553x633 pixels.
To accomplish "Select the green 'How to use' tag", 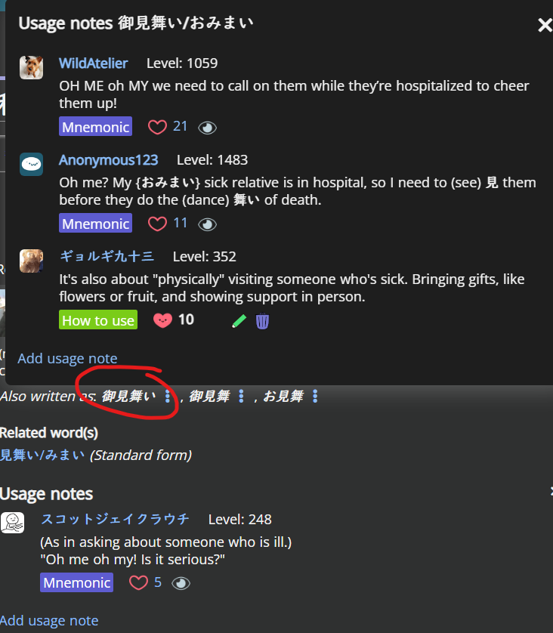I will (x=98, y=320).
